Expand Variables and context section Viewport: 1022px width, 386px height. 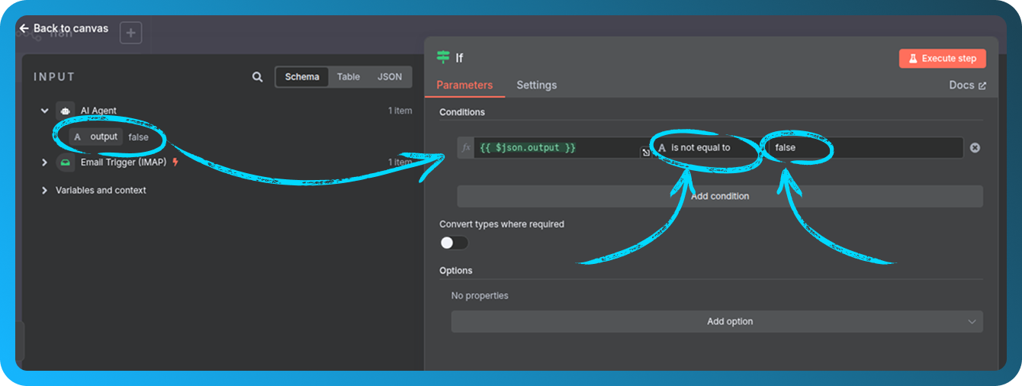pyautogui.click(x=44, y=190)
